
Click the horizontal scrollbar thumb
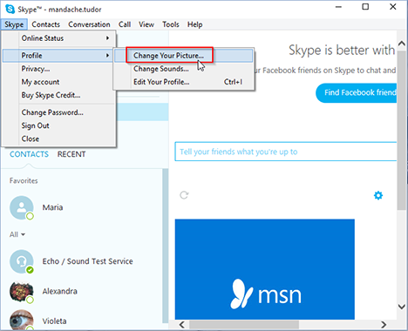tap(244, 324)
